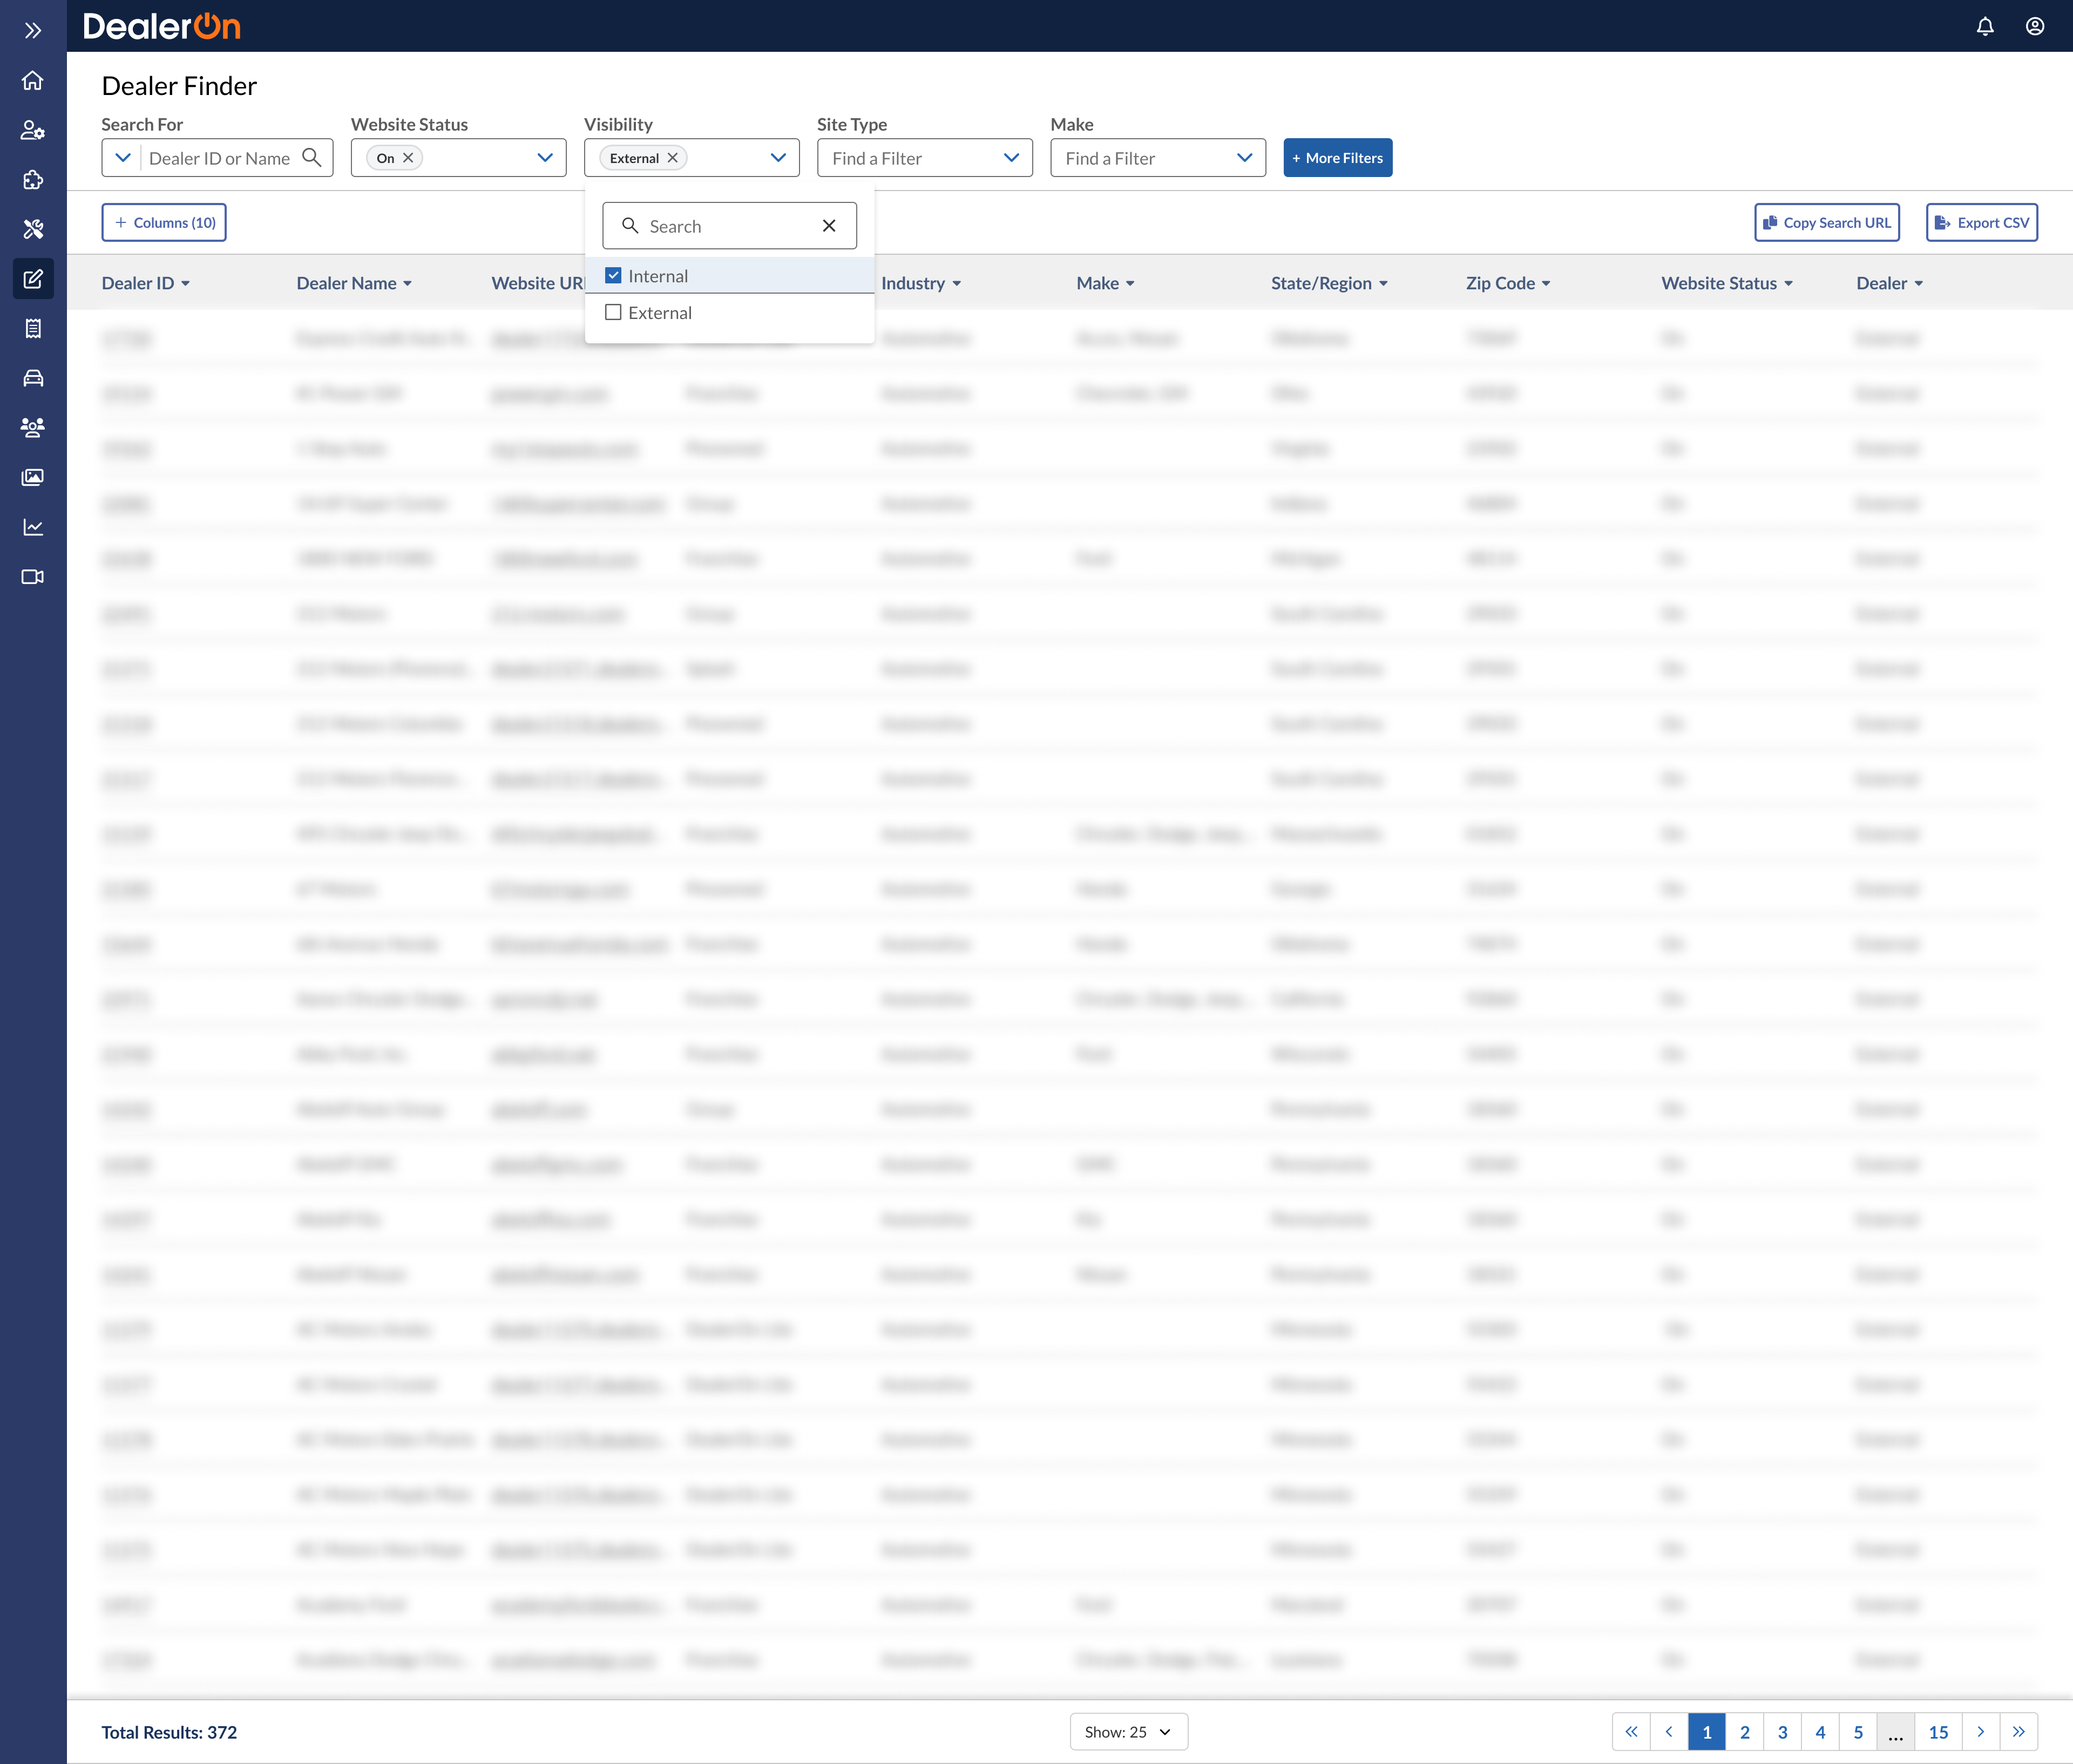This screenshot has width=2073, height=1764.
Task: Export results with Export CSV
Action: coord(1982,222)
